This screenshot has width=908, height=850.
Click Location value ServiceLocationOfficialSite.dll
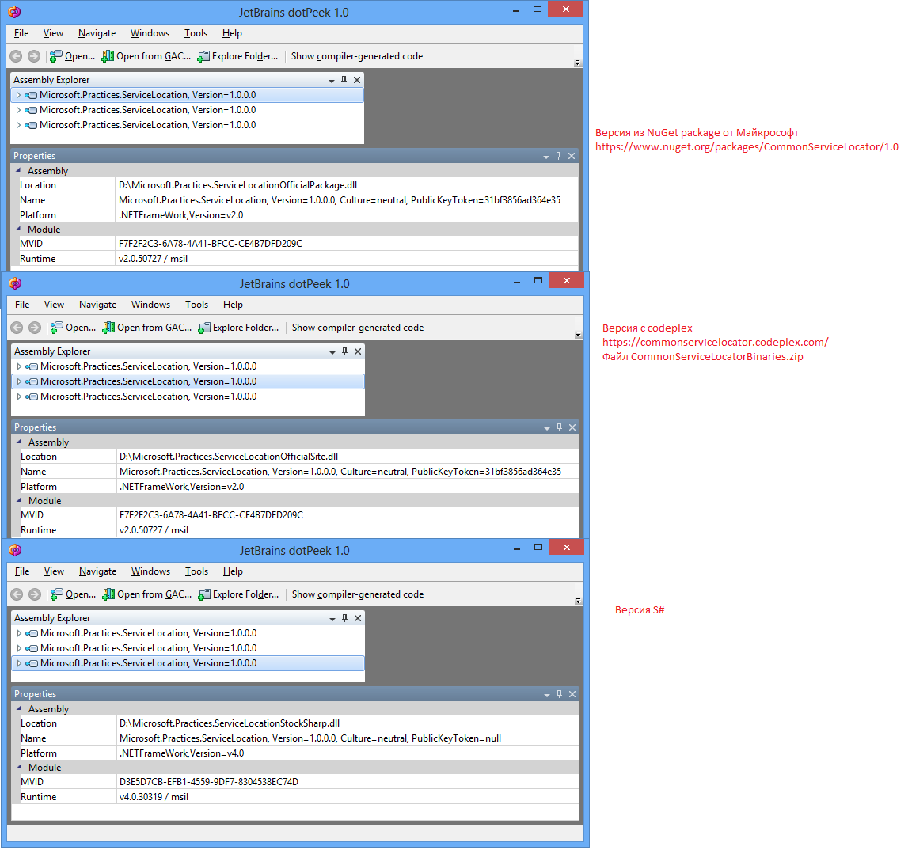[229, 457]
